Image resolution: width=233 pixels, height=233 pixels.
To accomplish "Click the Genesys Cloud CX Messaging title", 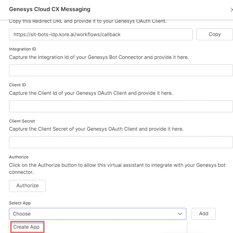I will 50,9.
